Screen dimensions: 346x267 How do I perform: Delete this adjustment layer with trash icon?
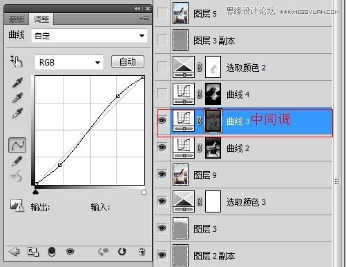pyautogui.click(x=142, y=252)
